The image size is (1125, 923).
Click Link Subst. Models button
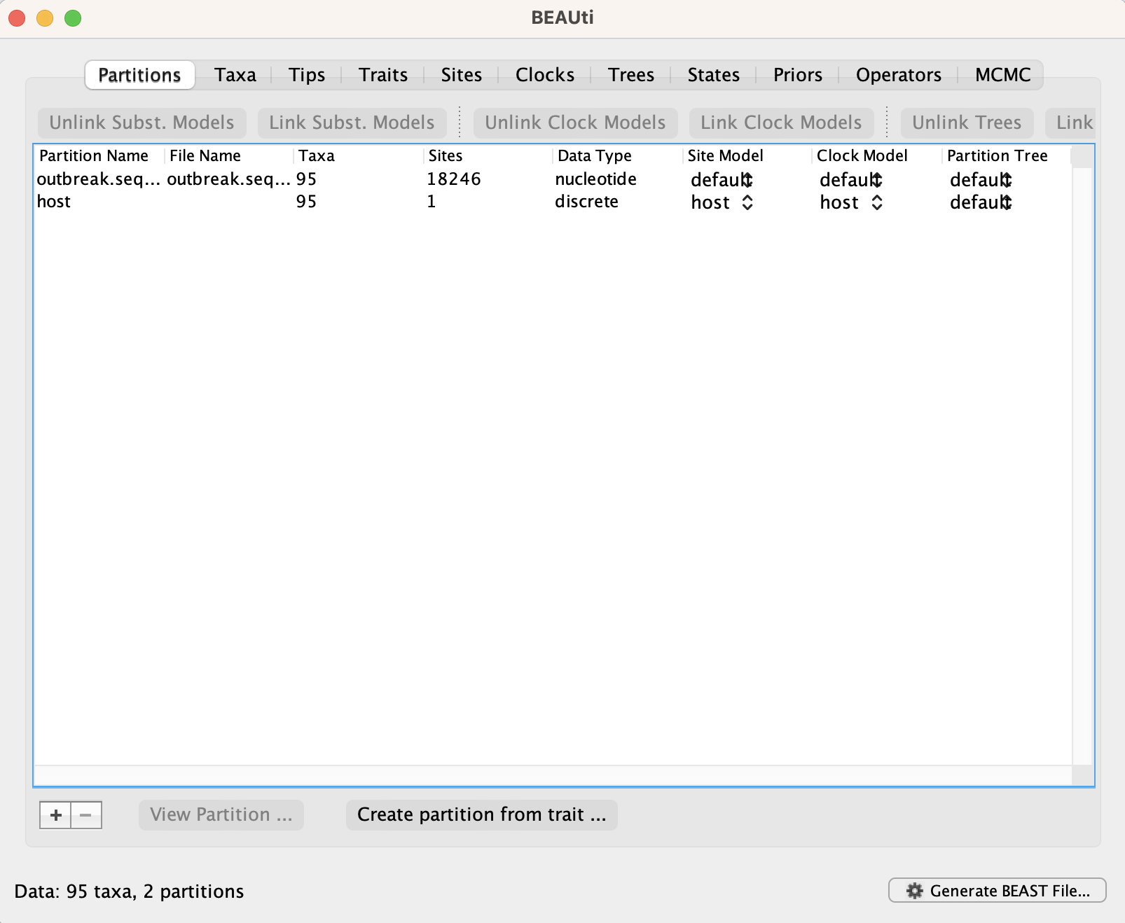pos(352,123)
